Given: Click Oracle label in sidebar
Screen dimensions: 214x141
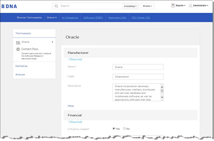Looking at the screenshot, I should [x=25, y=42].
